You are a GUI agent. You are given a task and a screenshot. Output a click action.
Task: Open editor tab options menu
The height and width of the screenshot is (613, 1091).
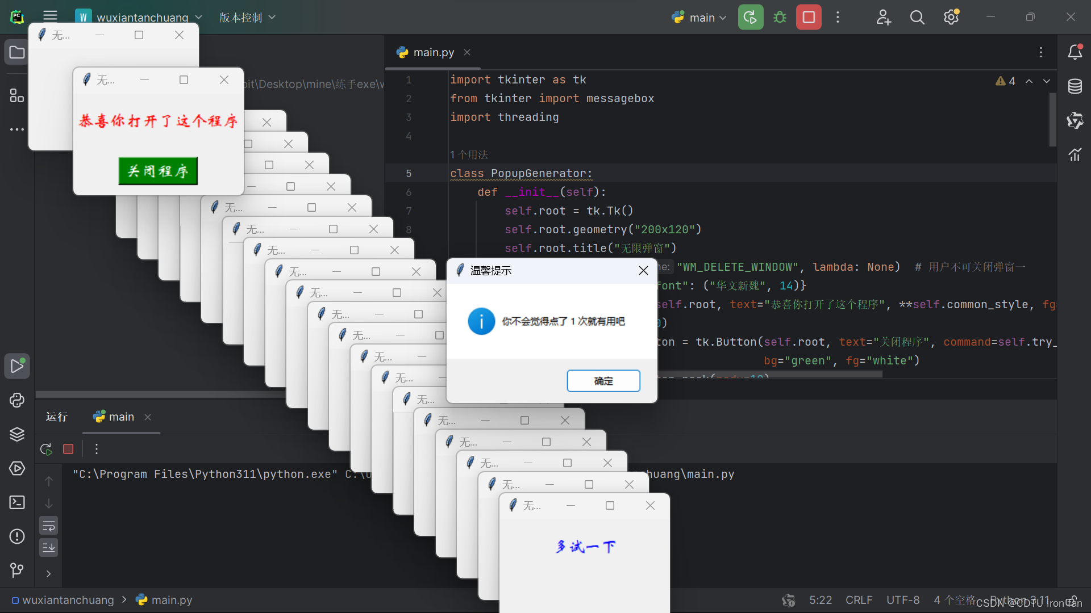tap(1041, 52)
